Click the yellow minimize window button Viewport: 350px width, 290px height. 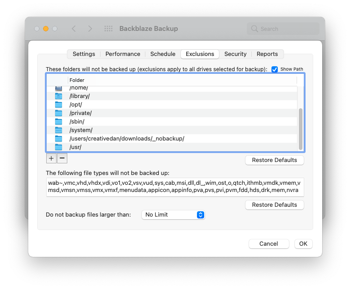(46, 29)
